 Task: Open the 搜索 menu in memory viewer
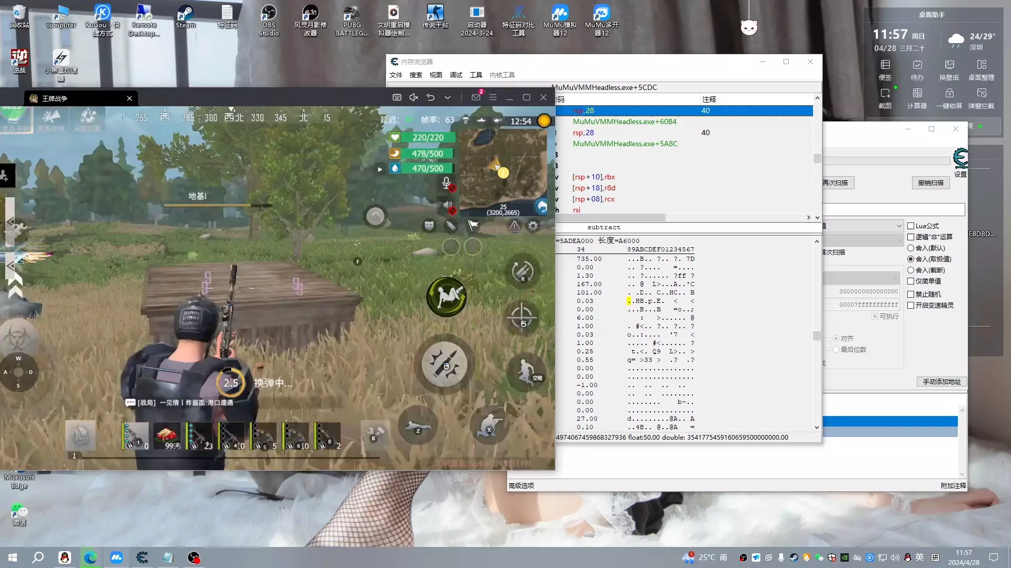click(x=415, y=75)
